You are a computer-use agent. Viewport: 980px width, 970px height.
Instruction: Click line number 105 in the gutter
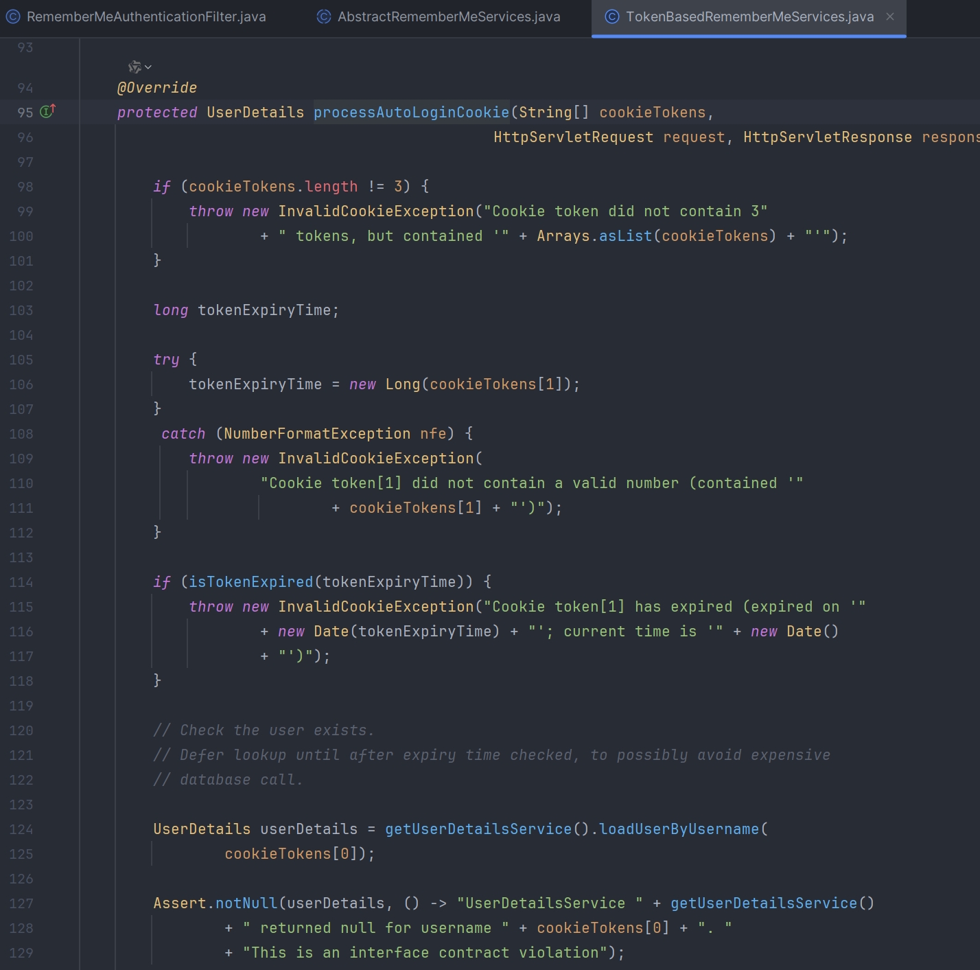tap(21, 360)
